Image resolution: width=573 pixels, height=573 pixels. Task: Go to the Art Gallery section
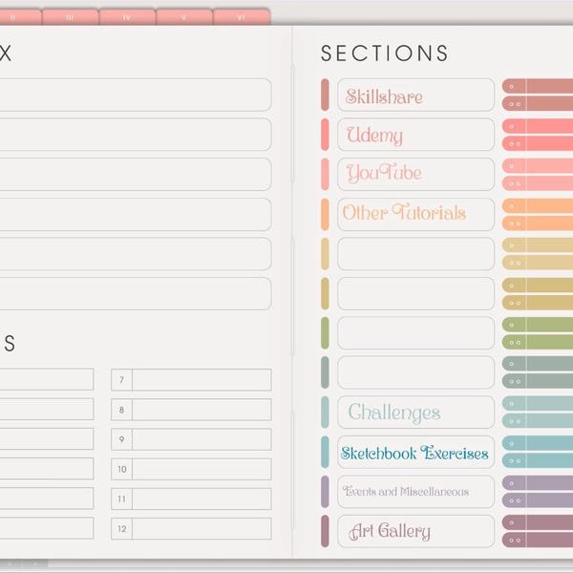[x=415, y=531]
